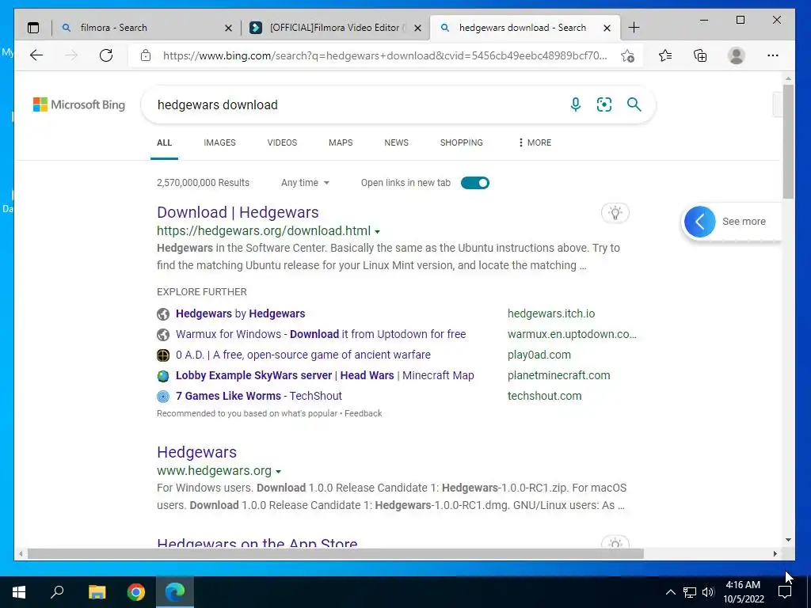Viewport: 811px width, 608px height.
Task: Click the scroll down arrow of page
Action: pyautogui.click(x=788, y=540)
